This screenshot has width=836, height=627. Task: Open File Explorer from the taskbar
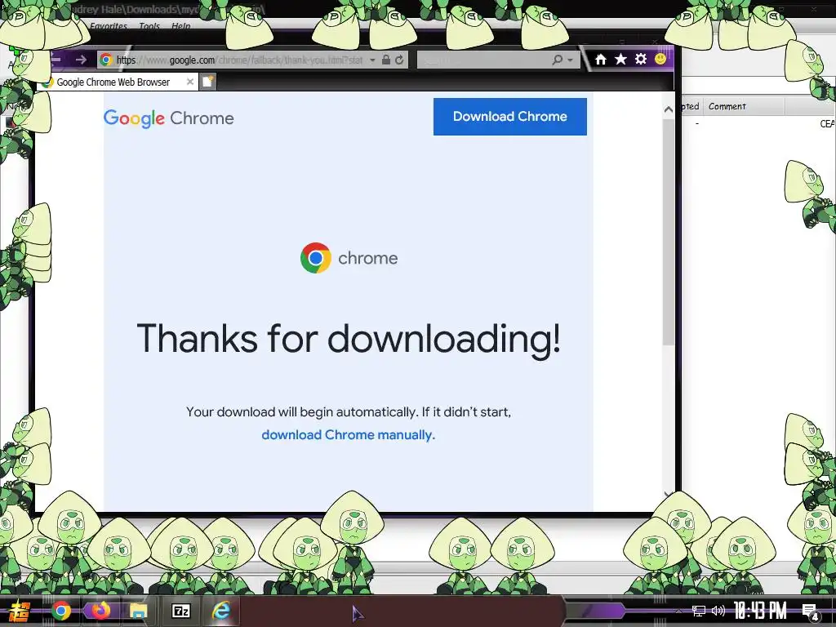click(x=139, y=611)
